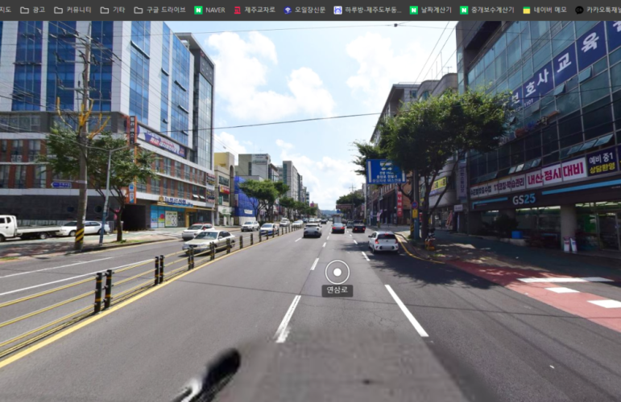
Task: Expand the 기타 bookmarks folder
Action: click(113, 10)
